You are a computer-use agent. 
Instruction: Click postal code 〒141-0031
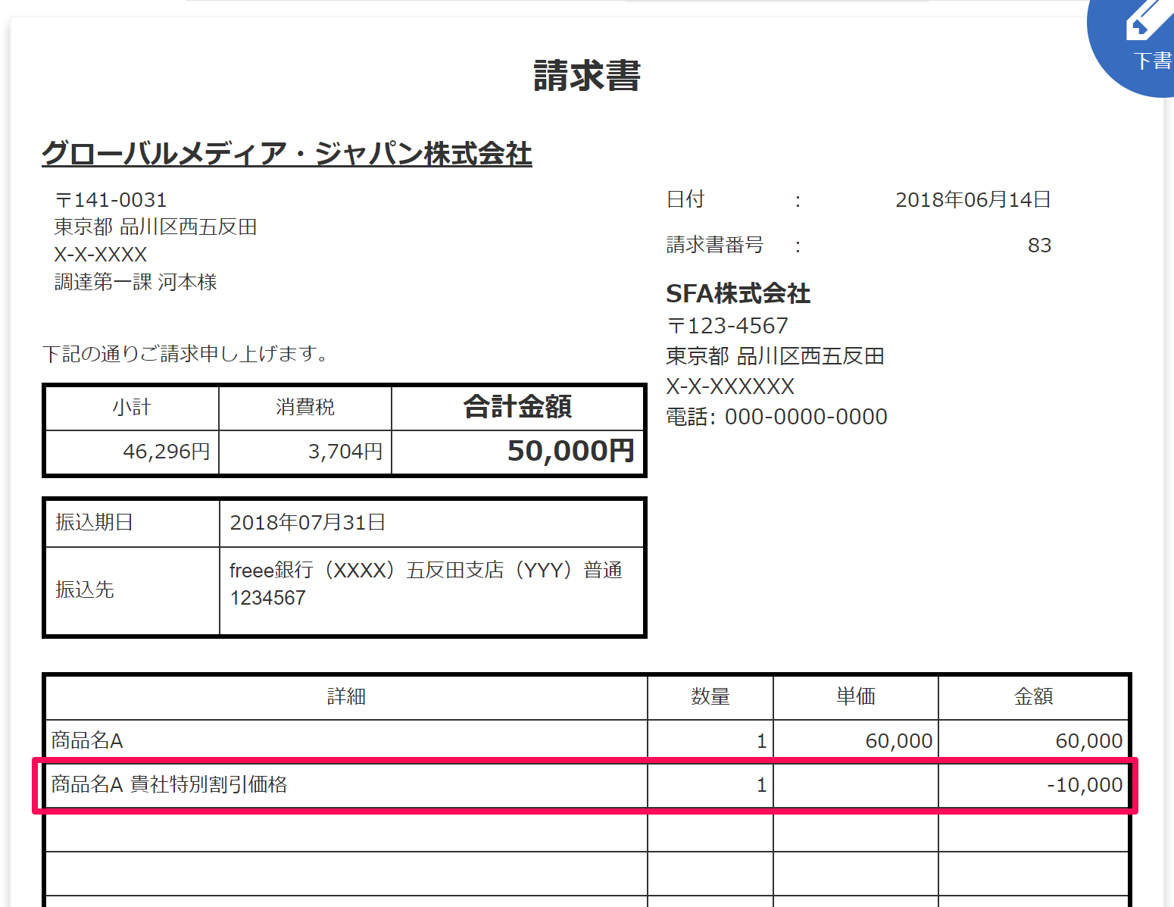(x=111, y=200)
